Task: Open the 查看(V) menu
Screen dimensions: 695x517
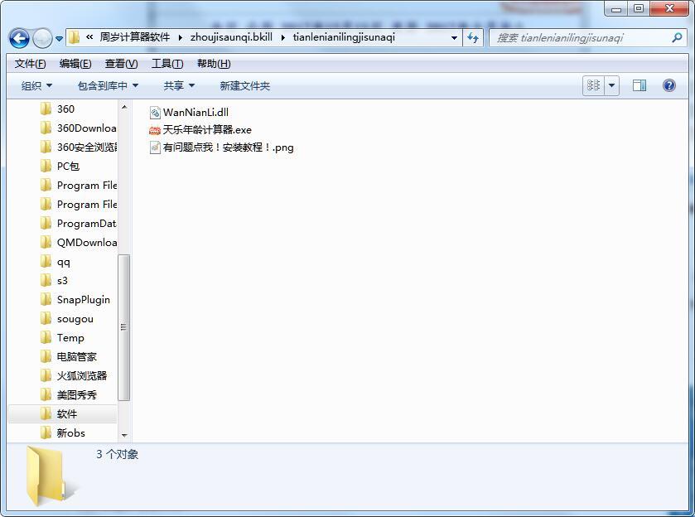Action: click(121, 64)
